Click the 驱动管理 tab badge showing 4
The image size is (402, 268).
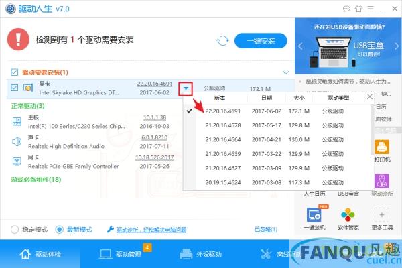[x=147, y=247]
